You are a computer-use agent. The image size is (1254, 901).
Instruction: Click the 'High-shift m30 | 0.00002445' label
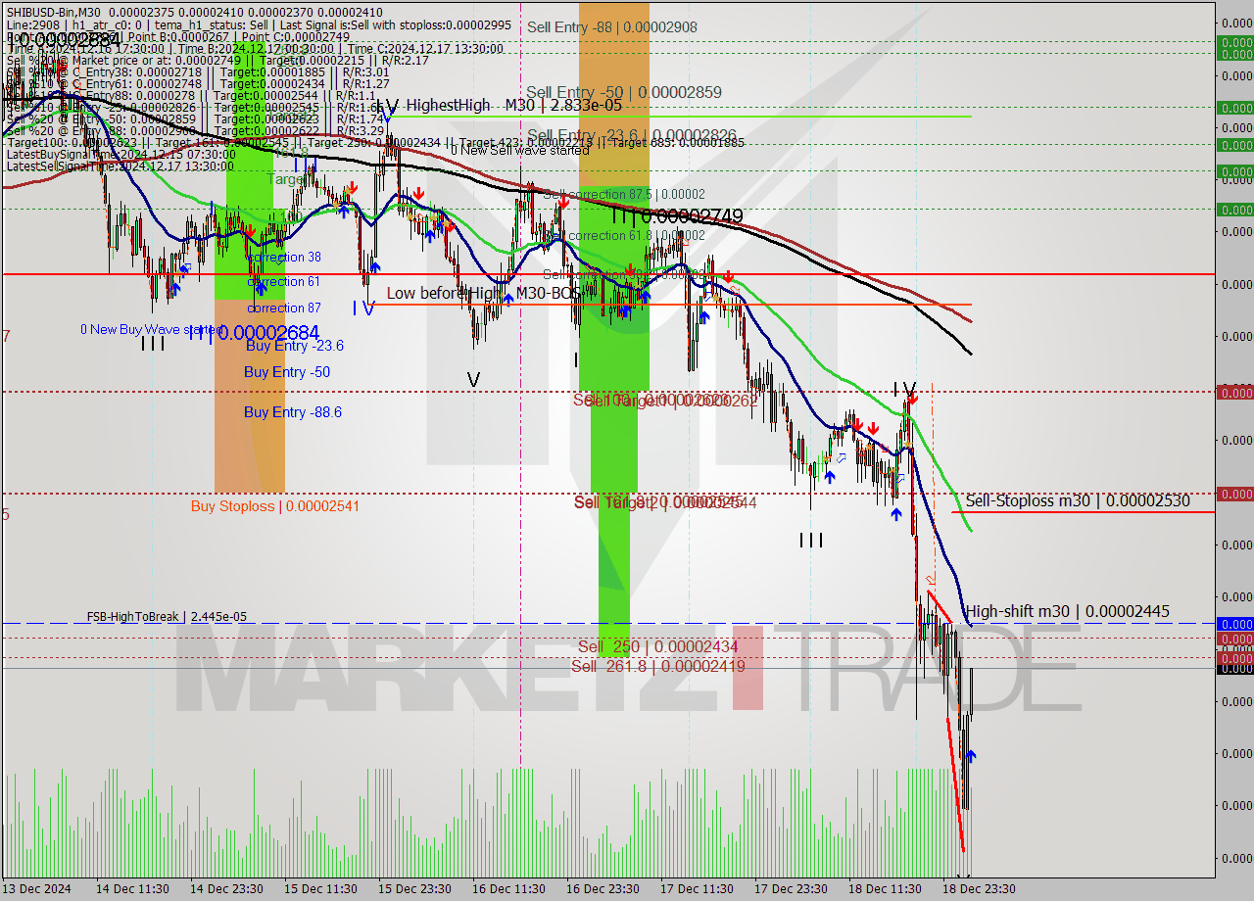point(1068,611)
